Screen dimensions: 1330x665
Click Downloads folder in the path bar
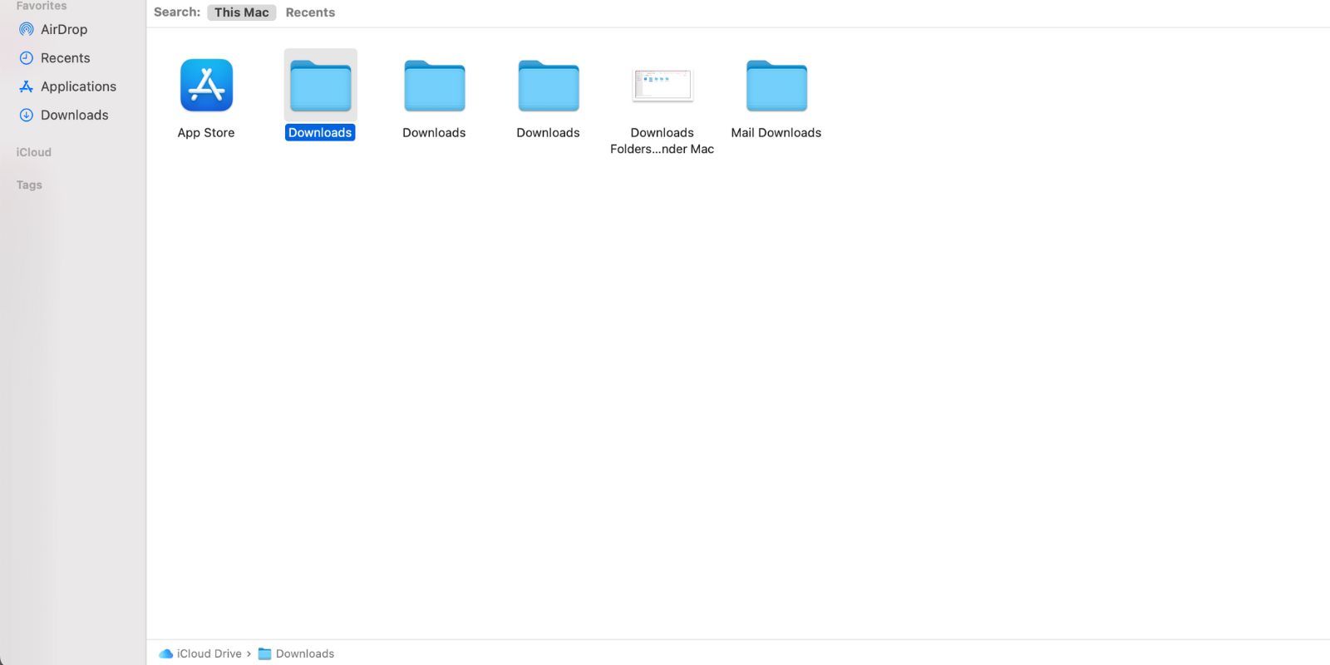296,654
